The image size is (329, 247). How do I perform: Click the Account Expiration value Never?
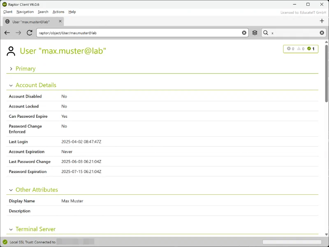[x=67, y=151]
